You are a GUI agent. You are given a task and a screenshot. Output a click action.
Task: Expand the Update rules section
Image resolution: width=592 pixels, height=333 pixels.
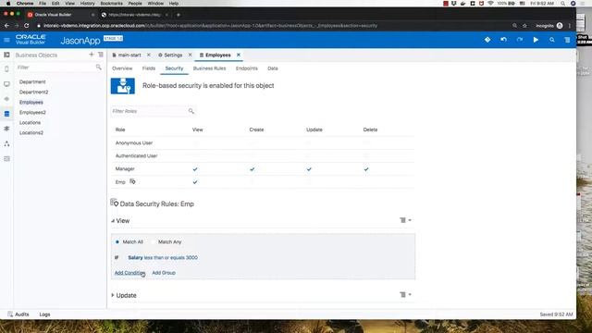click(113, 295)
